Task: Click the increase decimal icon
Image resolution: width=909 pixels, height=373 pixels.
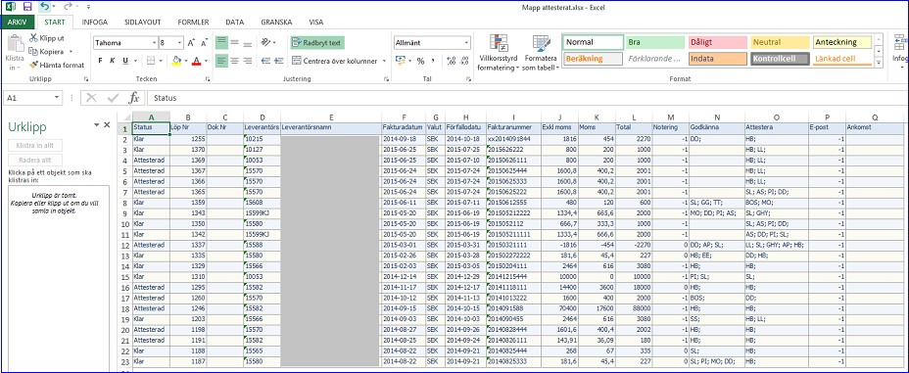Action: click(x=450, y=61)
